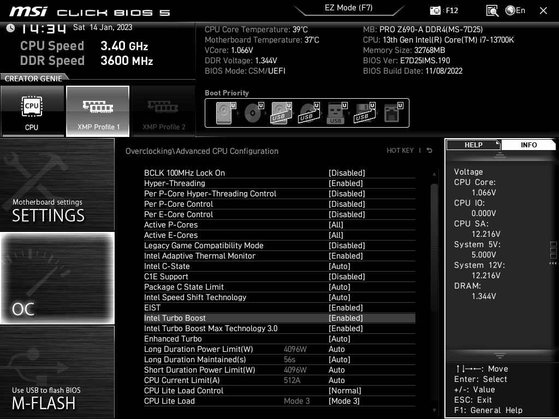Select Intel Turbo Boost Max Technology 3.0
This screenshot has width=559, height=419.
click(279, 328)
